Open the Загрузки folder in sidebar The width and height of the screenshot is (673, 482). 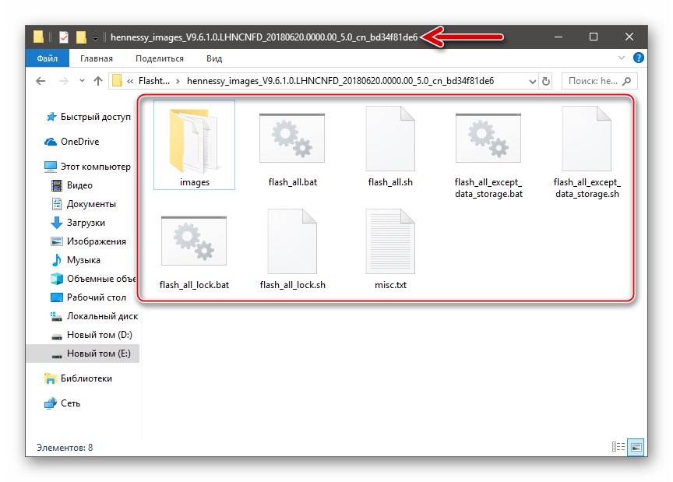pos(78,223)
